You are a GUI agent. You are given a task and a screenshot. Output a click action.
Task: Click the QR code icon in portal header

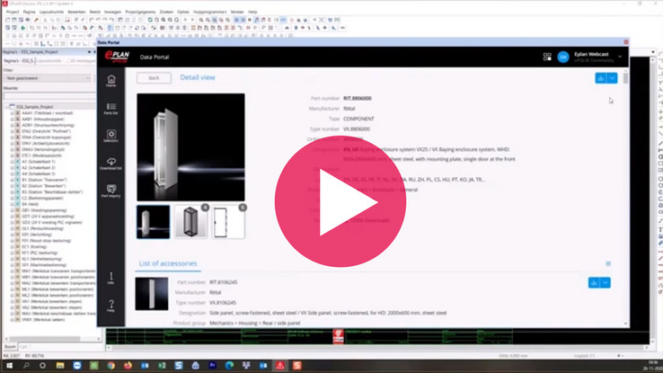[x=547, y=57]
